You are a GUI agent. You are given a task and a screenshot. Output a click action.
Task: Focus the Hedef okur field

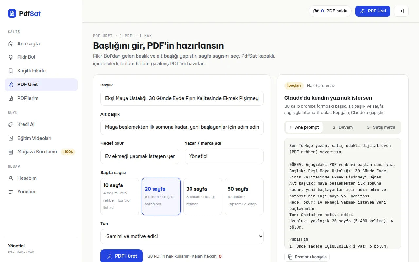click(x=140, y=156)
